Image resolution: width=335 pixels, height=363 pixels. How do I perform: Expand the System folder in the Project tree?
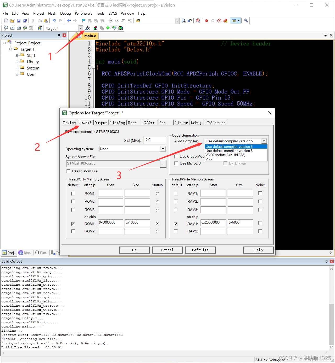click(x=17, y=68)
